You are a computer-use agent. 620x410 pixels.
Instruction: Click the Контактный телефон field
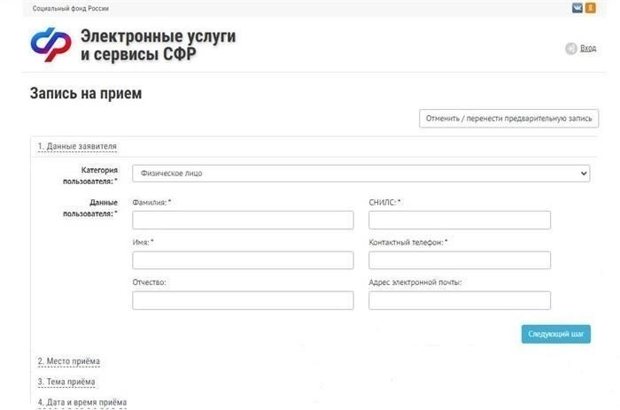point(459,260)
